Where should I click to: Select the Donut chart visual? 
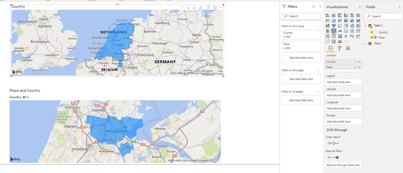coord(352,25)
